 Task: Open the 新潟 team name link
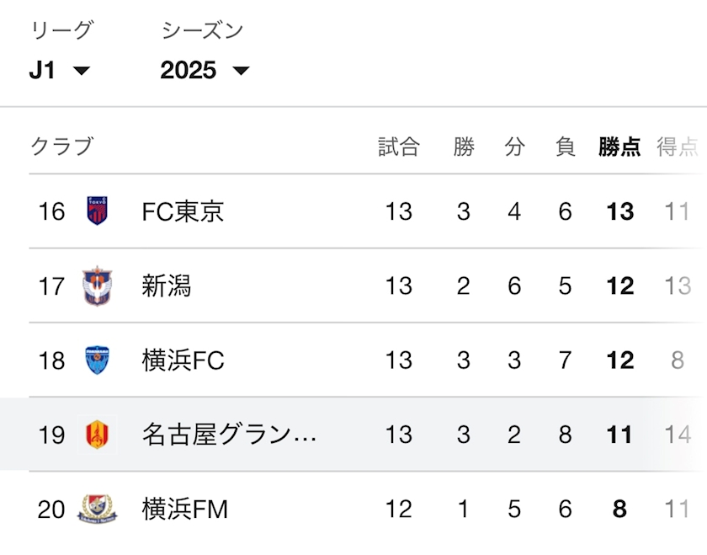tap(167, 286)
